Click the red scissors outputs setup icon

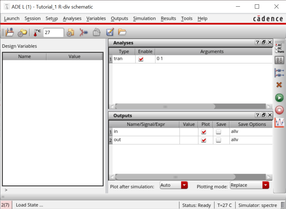(83, 33)
